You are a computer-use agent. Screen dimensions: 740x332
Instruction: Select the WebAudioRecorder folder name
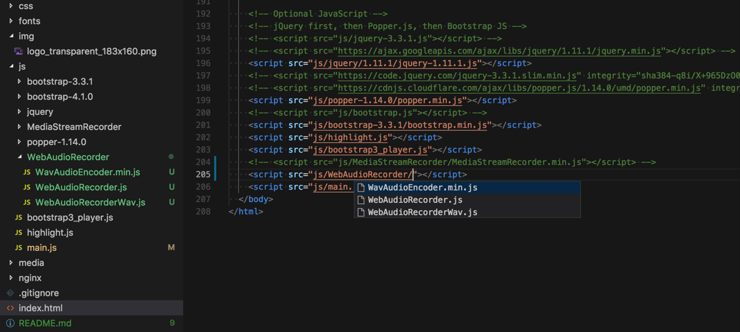(x=68, y=157)
